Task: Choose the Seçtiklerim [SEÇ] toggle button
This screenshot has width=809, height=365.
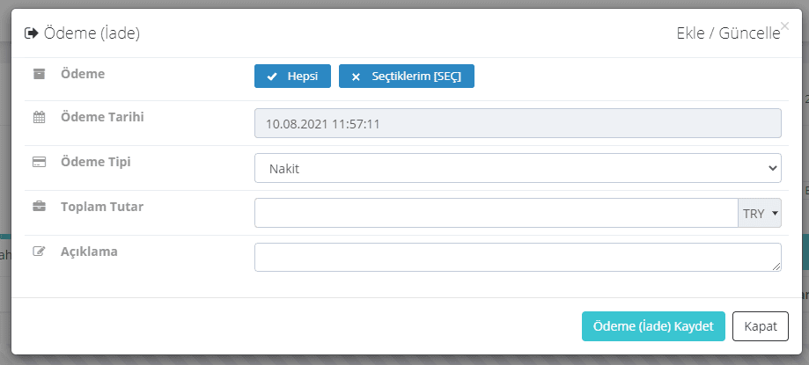Action: [x=407, y=77]
